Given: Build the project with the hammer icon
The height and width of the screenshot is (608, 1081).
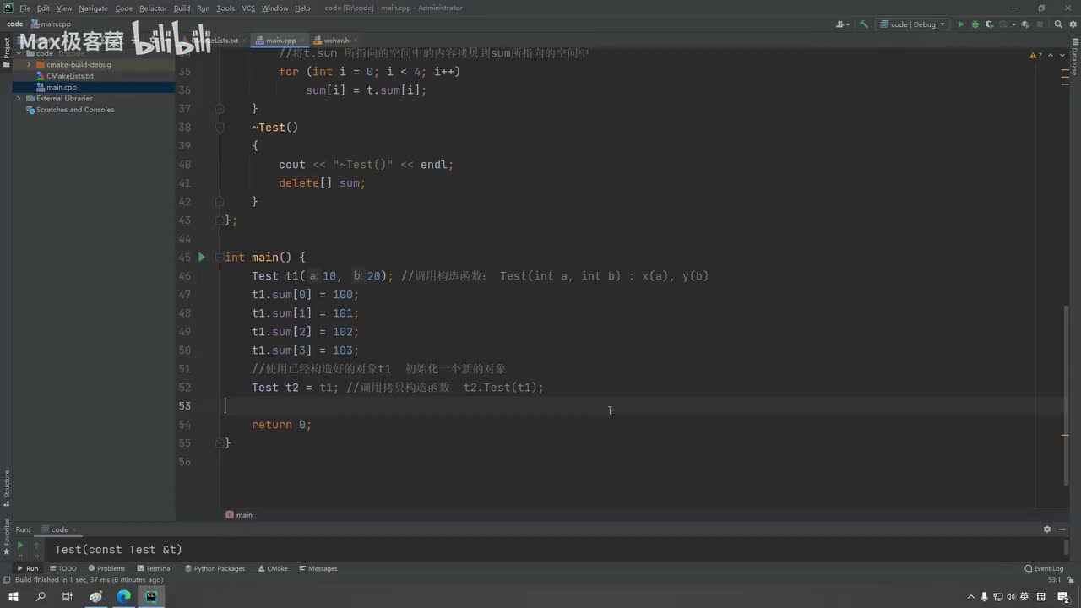Looking at the screenshot, I should (863, 24).
